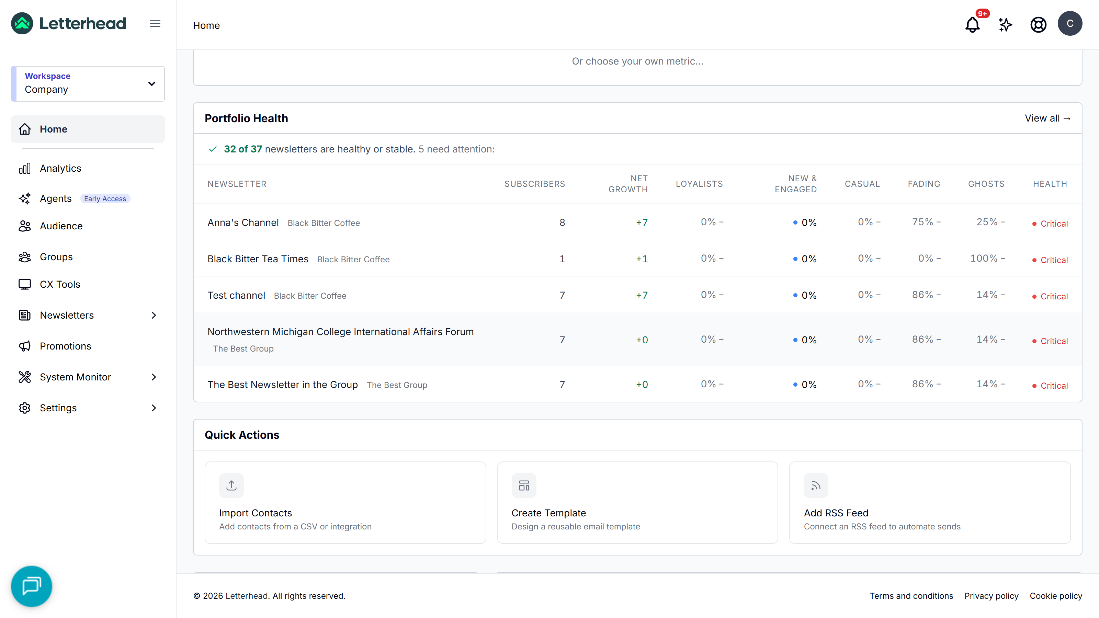
Task: Open the CX Tools menu item
Action: click(x=88, y=285)
